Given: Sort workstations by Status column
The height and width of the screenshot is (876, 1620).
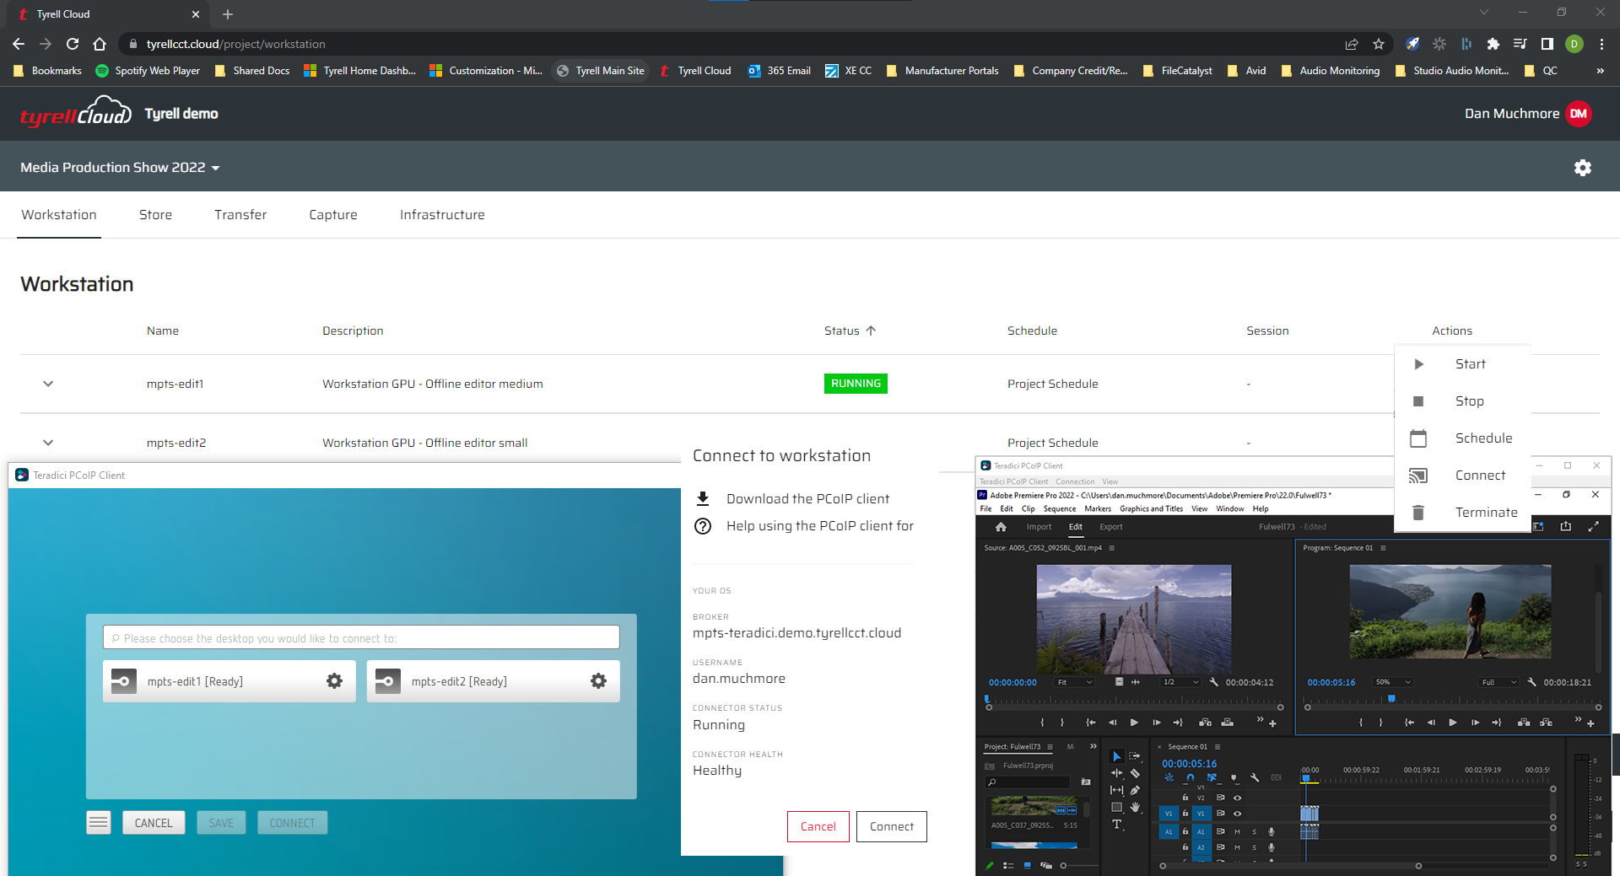Looking at the screenshot, I should (x=850, y=331).
